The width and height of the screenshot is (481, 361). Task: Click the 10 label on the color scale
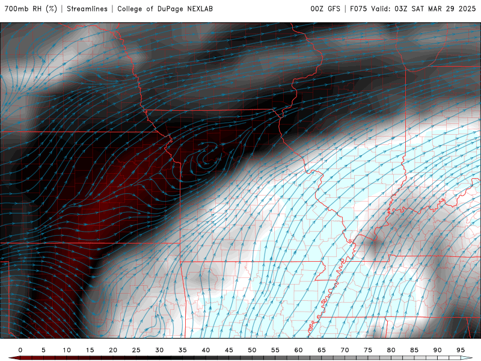(x=67, y=350)
